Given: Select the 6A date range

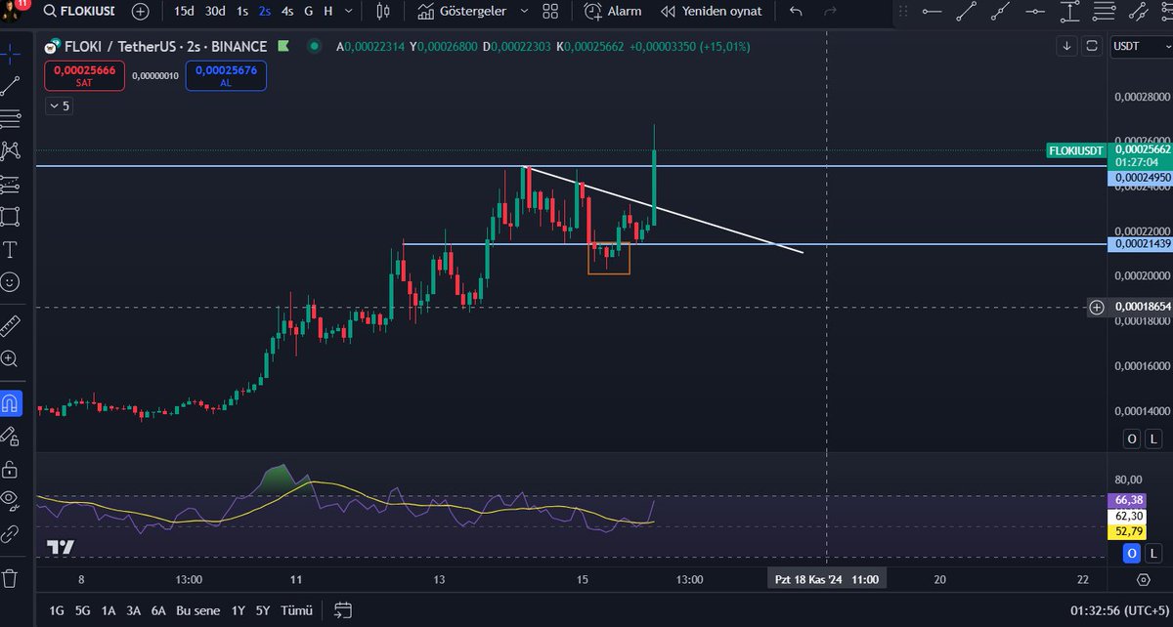Looking at the screenshot, I should [x=158, y=610].
